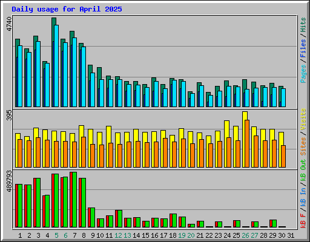This screenshot has height=242, width=310.
Task: Click day 29 on the x-axis
Action: click(x=272, y=235)
